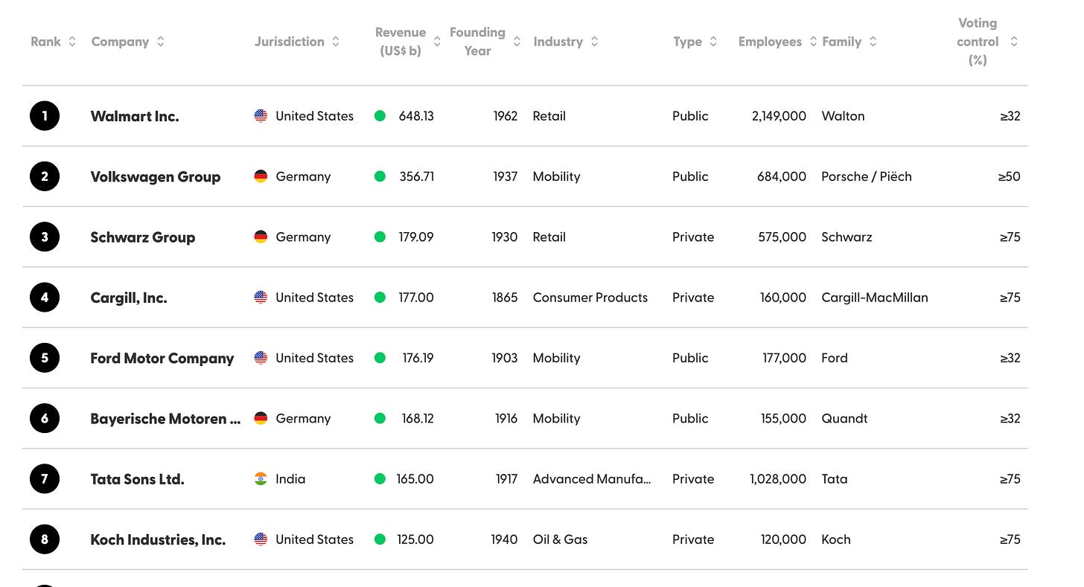Screen dimensions: 1084x587
Task: Select founding year 1865
Action: point(505,298)
